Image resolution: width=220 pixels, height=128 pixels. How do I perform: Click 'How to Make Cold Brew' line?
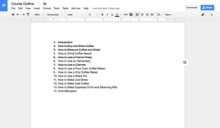[73, 80]
